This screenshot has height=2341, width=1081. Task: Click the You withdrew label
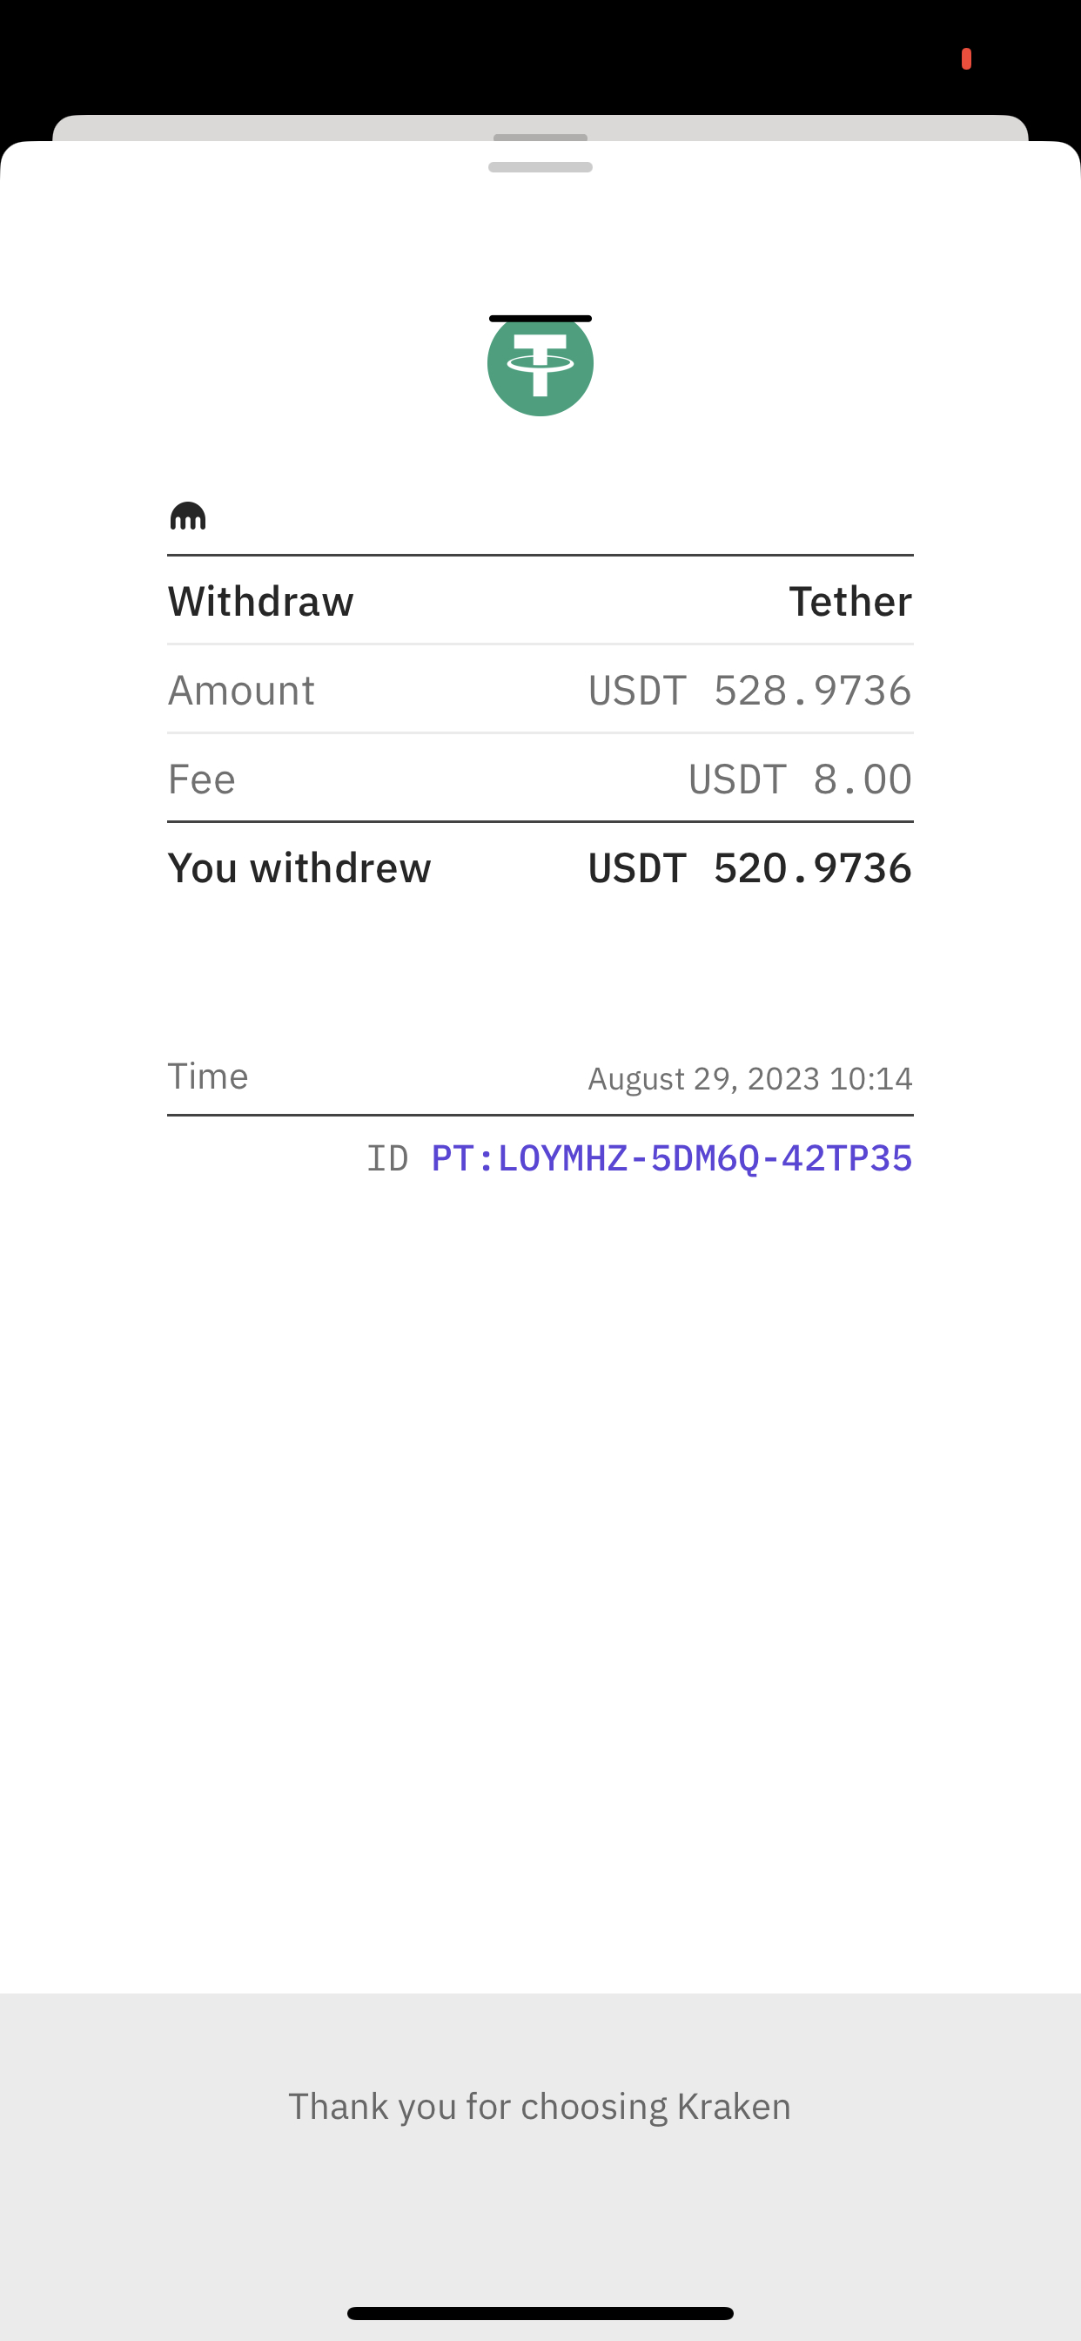tap(299, 868)
